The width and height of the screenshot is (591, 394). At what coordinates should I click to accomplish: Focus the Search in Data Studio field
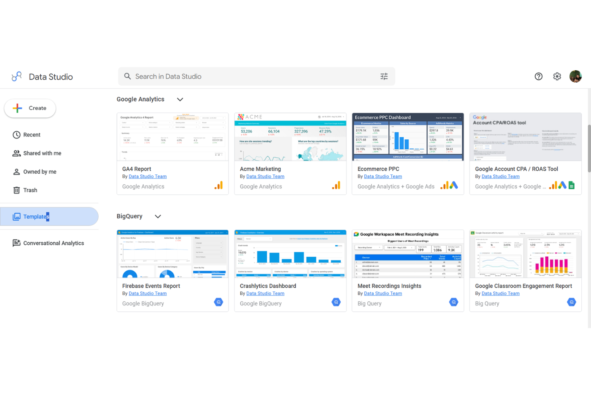256,76
